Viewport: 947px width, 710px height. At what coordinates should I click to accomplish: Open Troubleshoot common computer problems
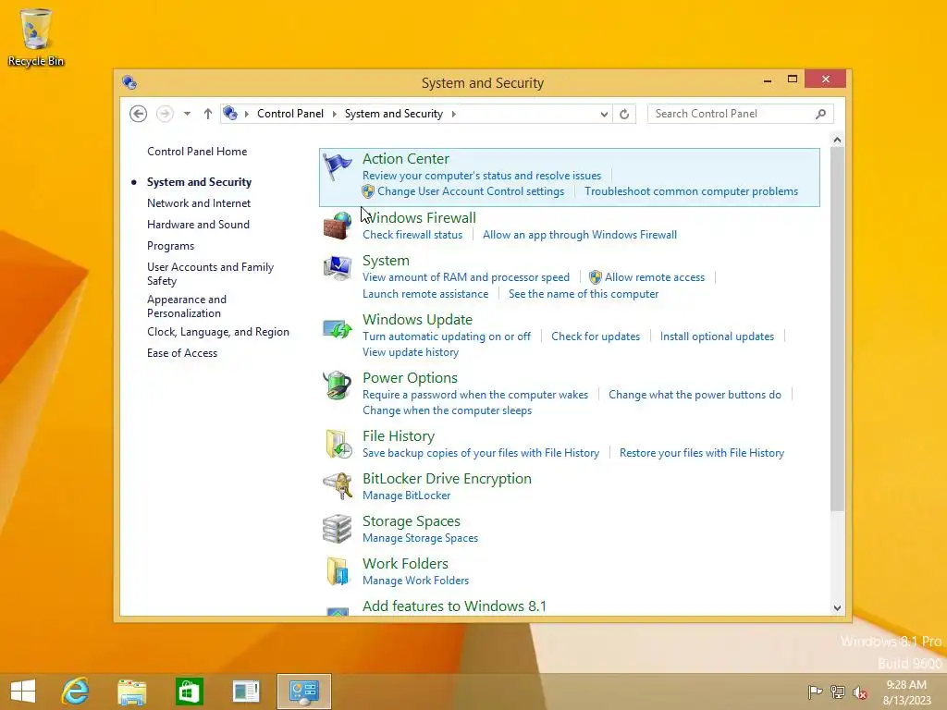[691, 191]
